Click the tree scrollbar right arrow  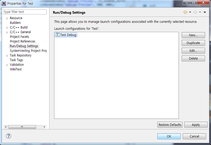click(45, 127)
